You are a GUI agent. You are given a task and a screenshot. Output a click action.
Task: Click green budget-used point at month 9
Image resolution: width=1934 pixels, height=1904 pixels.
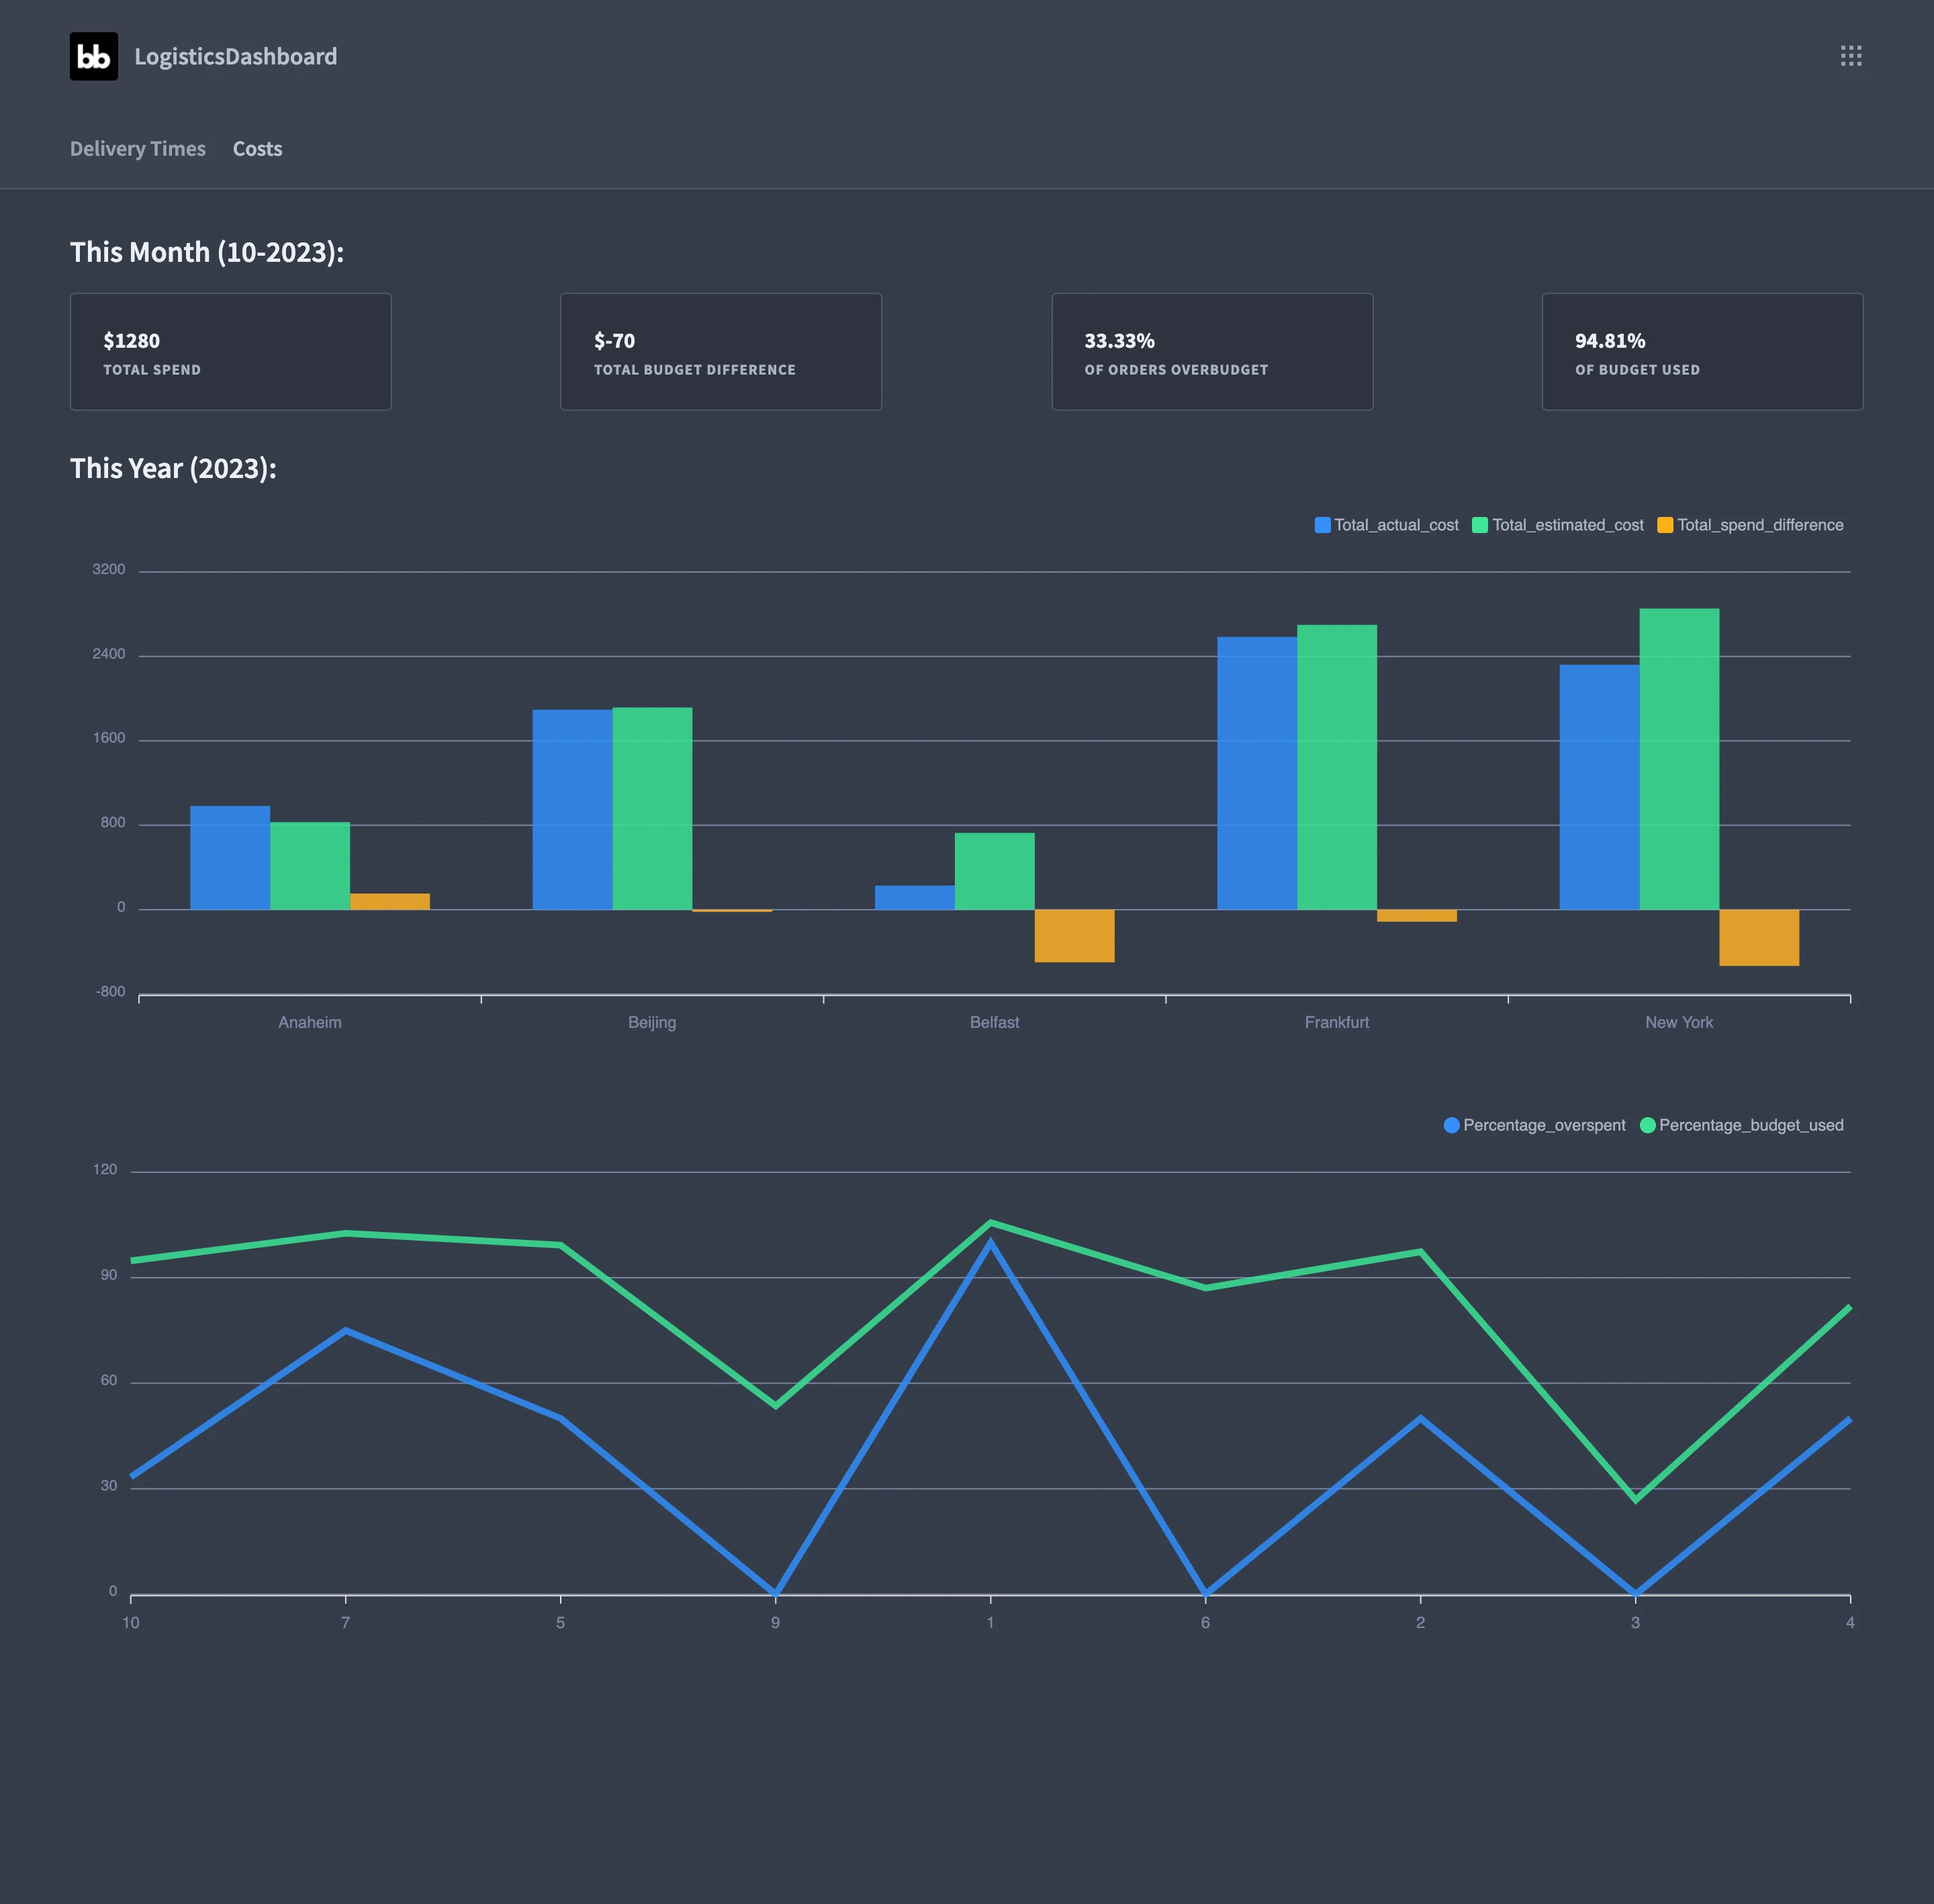point(775,1406)
